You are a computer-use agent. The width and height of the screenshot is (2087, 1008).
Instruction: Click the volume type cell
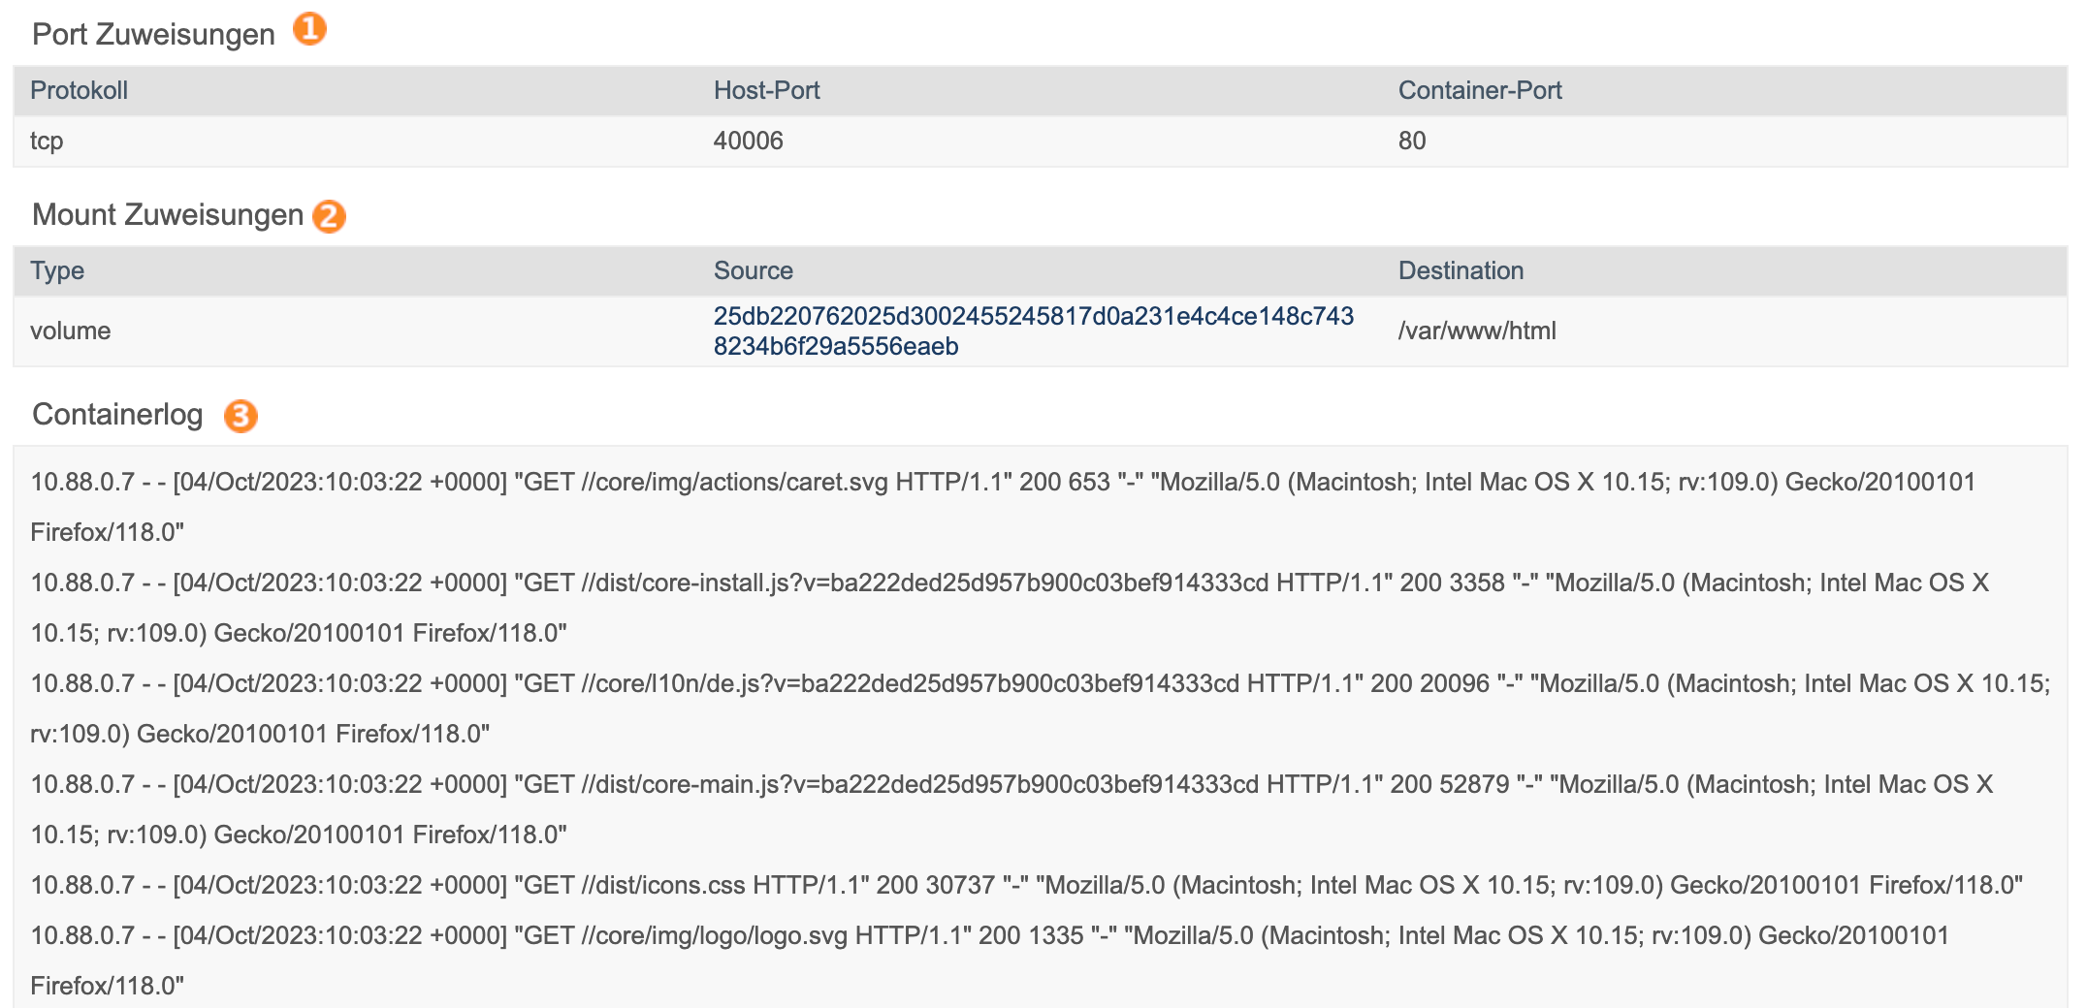coord(70,331)
